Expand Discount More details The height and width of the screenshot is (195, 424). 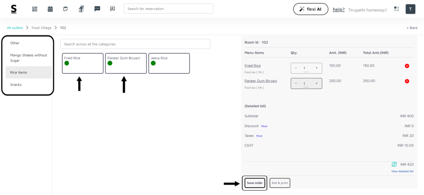coord(264,126)
